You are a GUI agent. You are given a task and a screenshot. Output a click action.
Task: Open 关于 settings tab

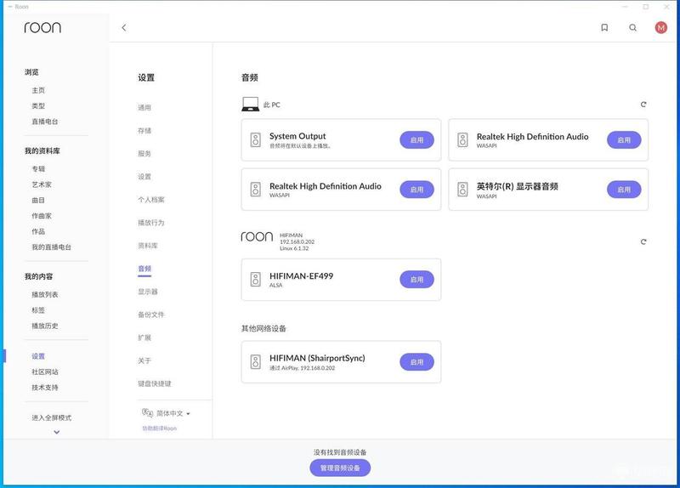click(144, 360)
